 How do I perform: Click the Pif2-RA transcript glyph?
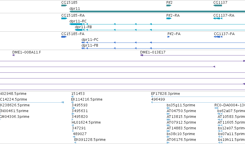(169, 18)
